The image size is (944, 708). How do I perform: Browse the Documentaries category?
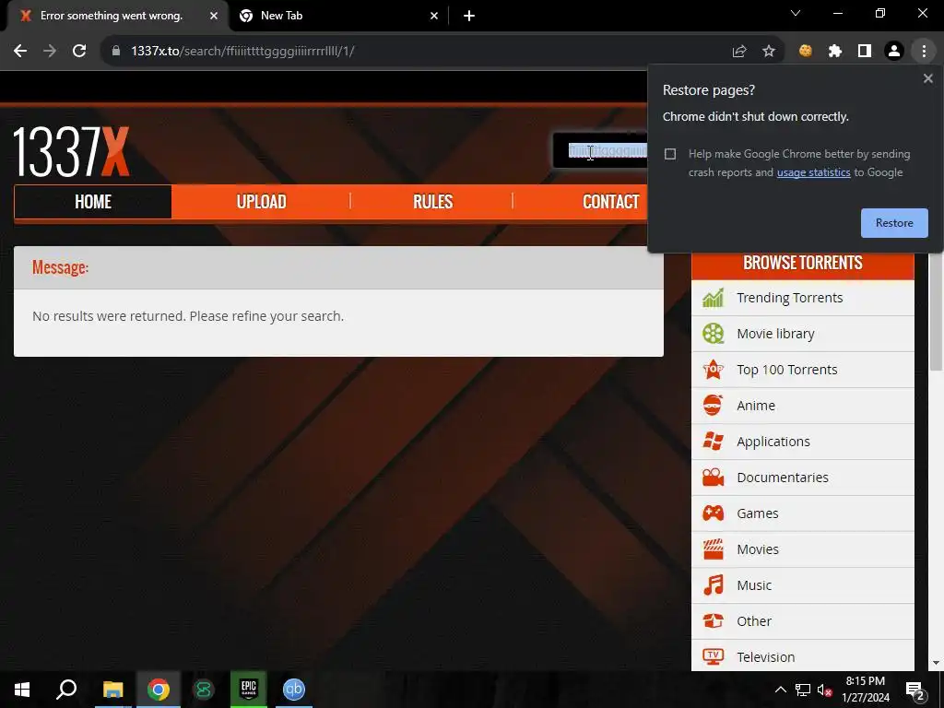coord(782,478)
